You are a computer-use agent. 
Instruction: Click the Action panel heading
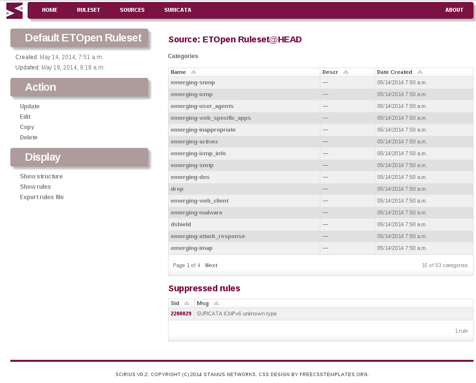click(40, 87)
